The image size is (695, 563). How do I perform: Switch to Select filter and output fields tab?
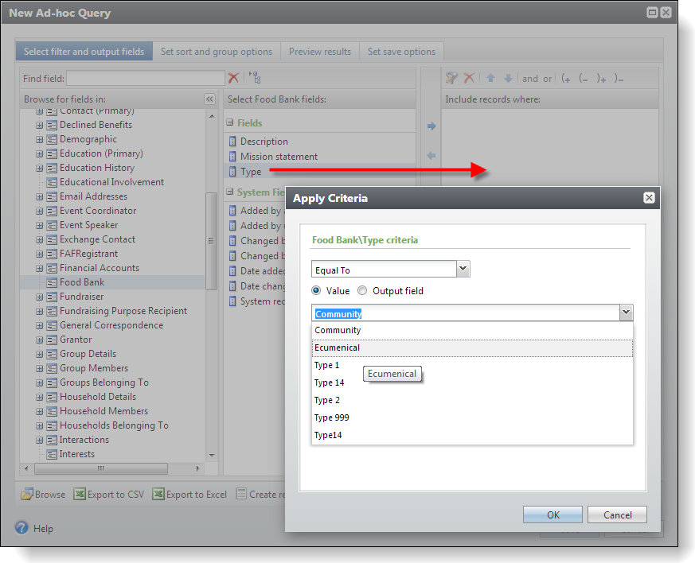click(x=84, y=52)
